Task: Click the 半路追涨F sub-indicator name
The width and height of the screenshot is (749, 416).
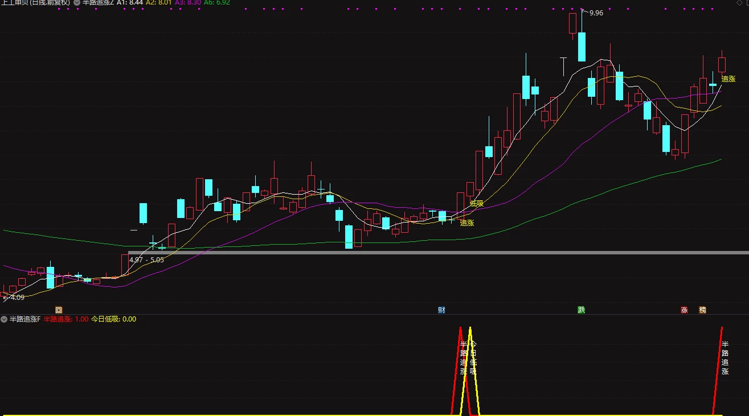Action: [25, 319]
